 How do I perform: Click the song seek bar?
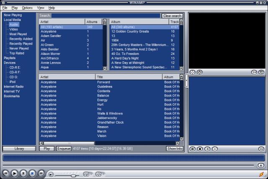tap(128, 165)
